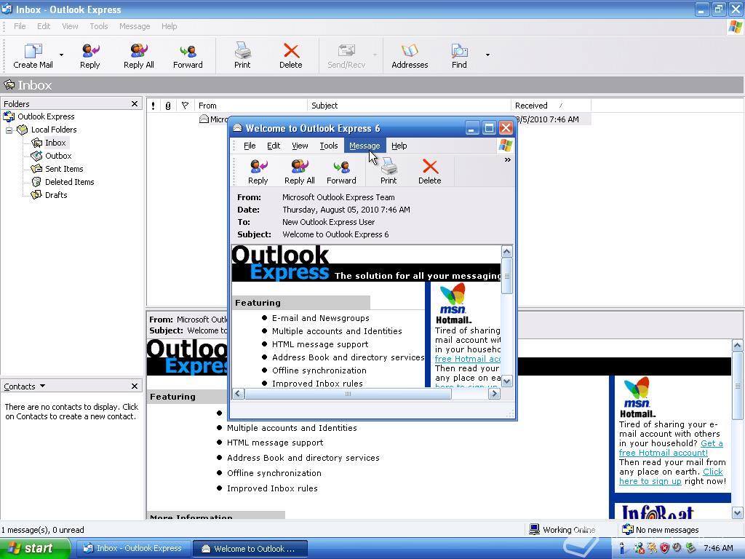This screenshot has height=559, width=745.
Task: Open the Find dropdown arrow
Action: pos(487,55)
